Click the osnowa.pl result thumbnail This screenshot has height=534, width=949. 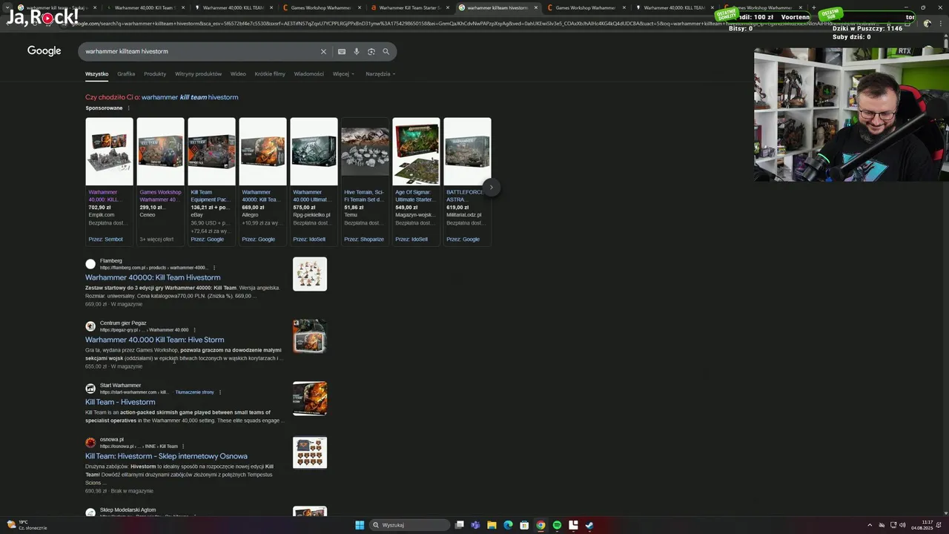(310, 452)
